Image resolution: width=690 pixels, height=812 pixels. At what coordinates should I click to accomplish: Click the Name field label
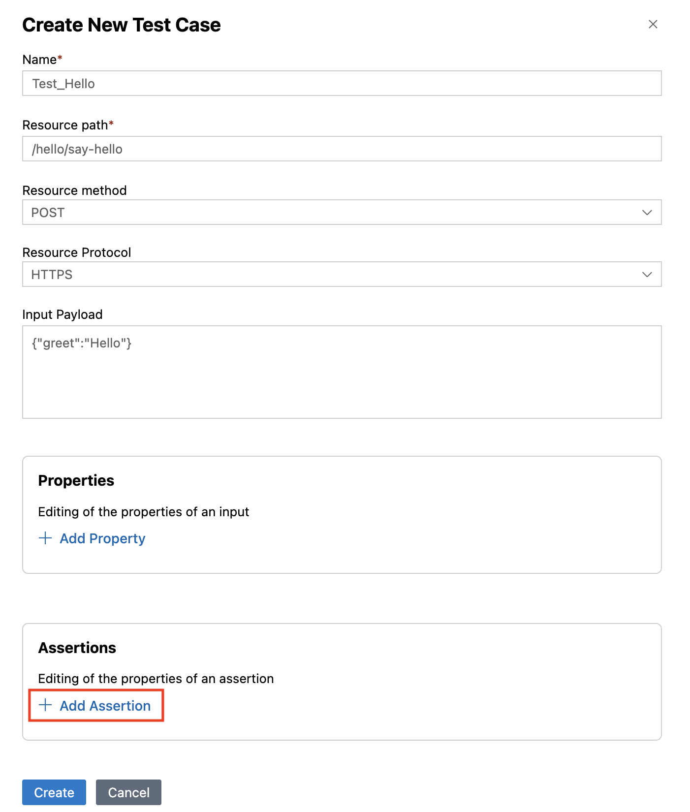point(40,60)
